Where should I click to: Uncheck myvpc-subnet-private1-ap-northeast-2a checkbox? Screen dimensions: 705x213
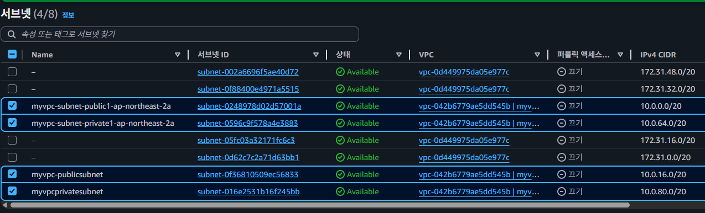pyautogui.click(x=12, y=123)
